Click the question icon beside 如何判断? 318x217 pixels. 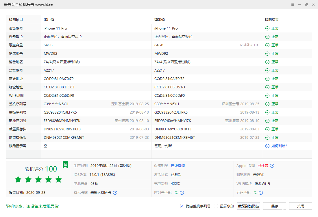pos(267,146)
